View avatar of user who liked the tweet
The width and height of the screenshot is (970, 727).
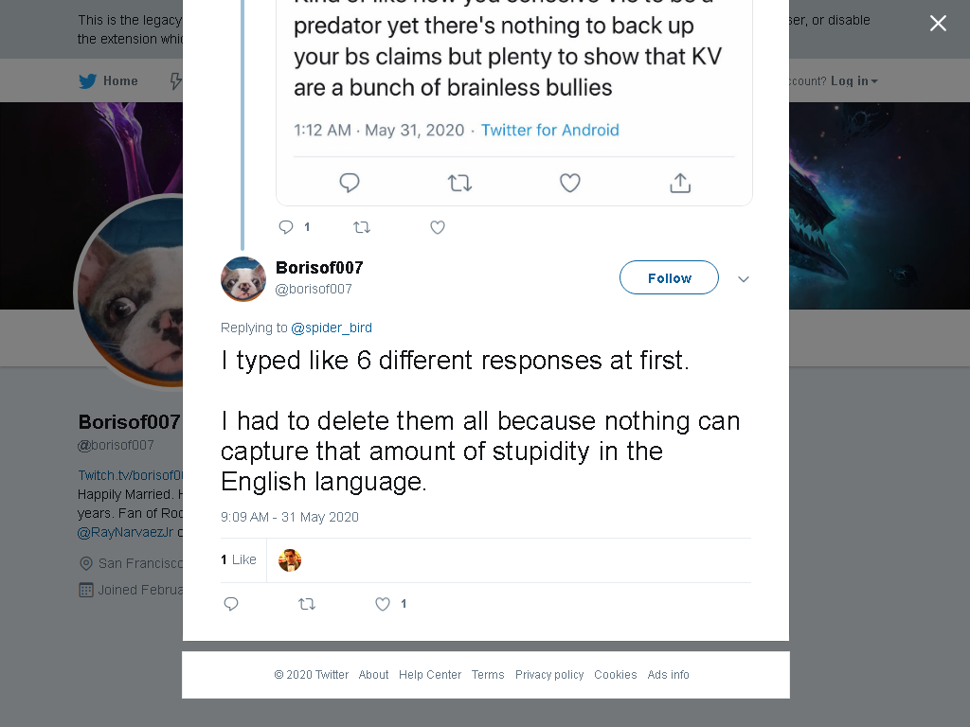[290, 560]
